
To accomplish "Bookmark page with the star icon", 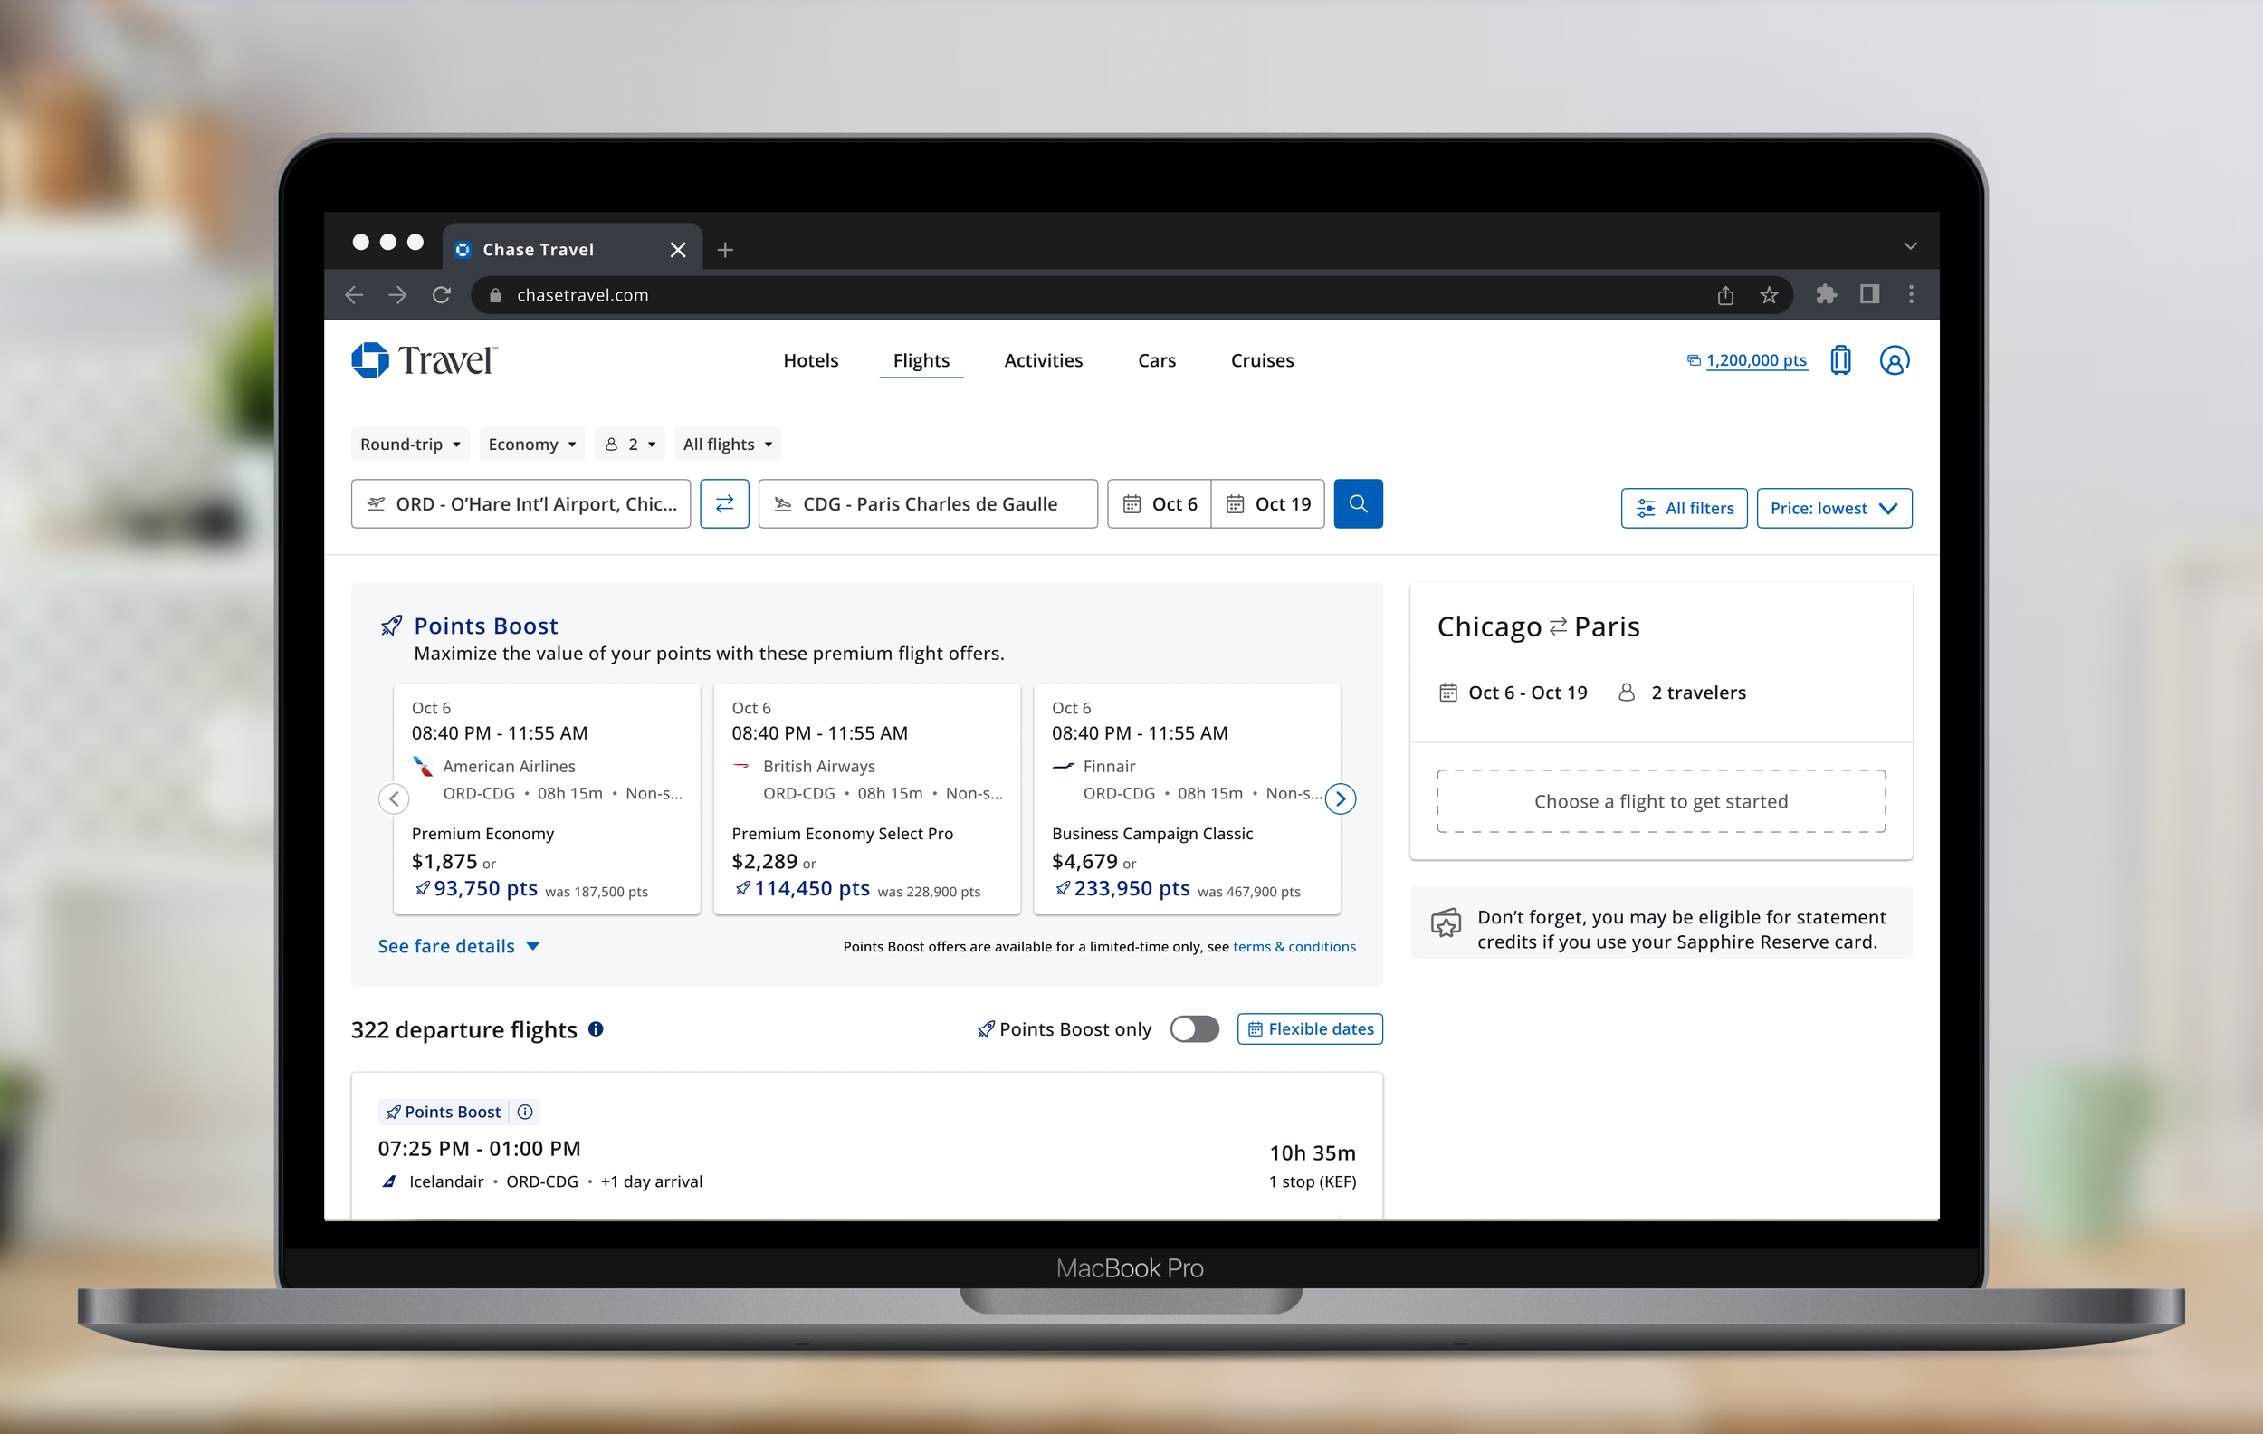I will (x=1769, y=295).
